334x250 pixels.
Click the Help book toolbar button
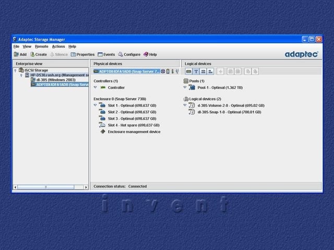[x=150, y=54]
